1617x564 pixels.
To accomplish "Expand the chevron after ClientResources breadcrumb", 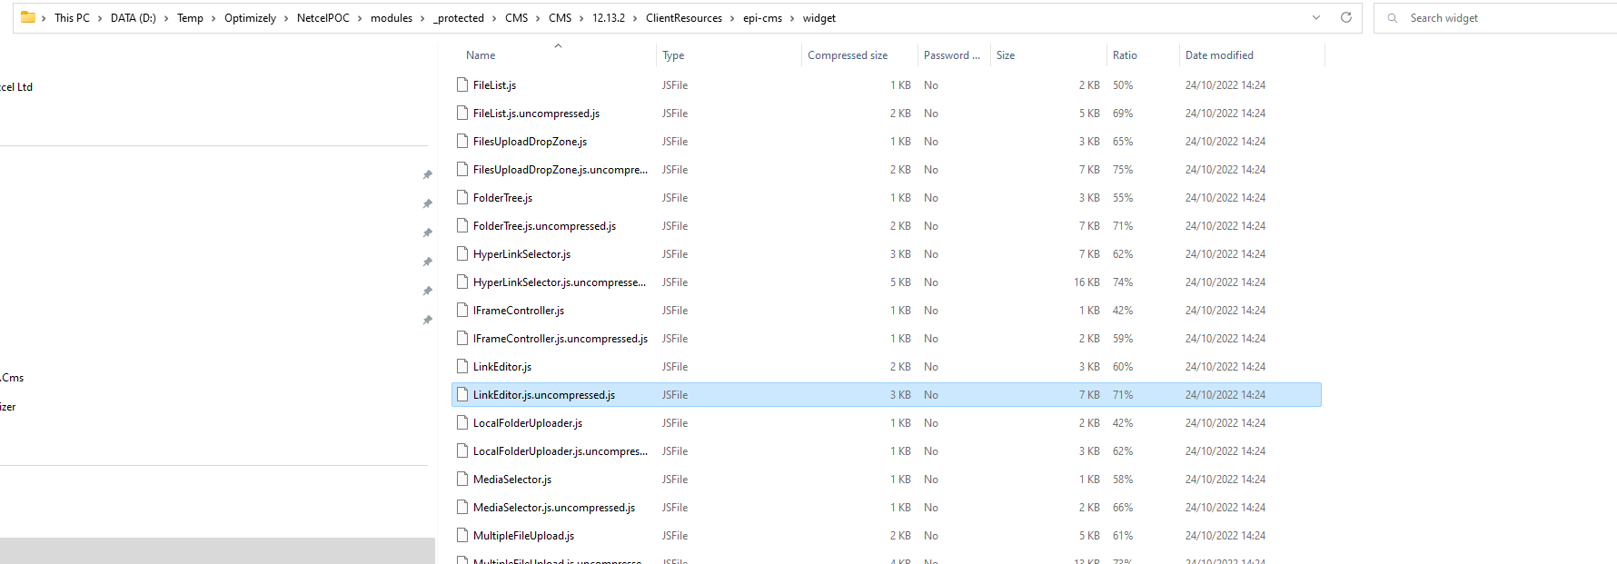I will pos(732,18).
